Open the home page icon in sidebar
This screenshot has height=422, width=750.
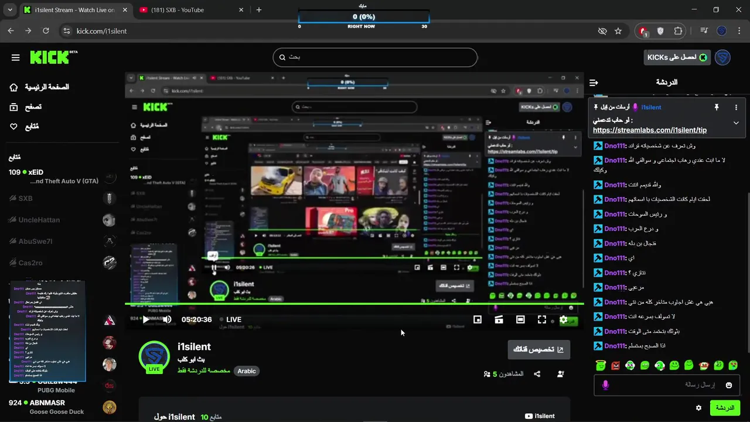point(13,87)
